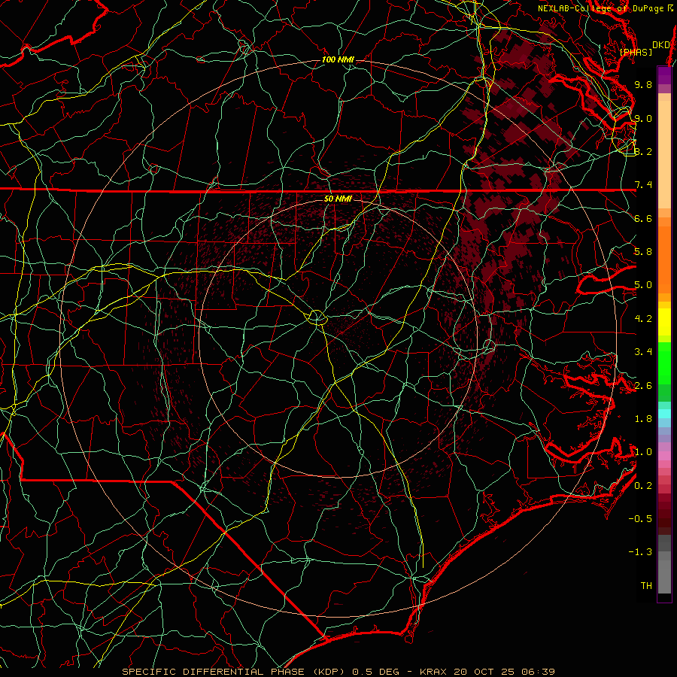Pick the bright green color scale segment
This screenshot has width=677, height=677.
(664, 363)
